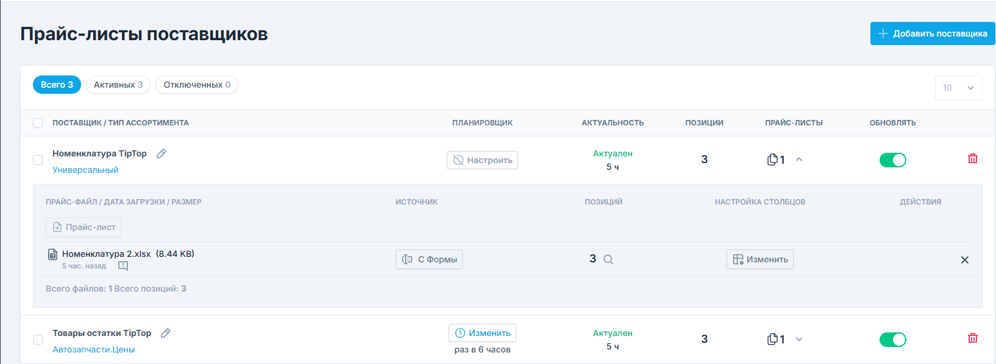Click magnifier icon next to file positions count

point(608,260)
